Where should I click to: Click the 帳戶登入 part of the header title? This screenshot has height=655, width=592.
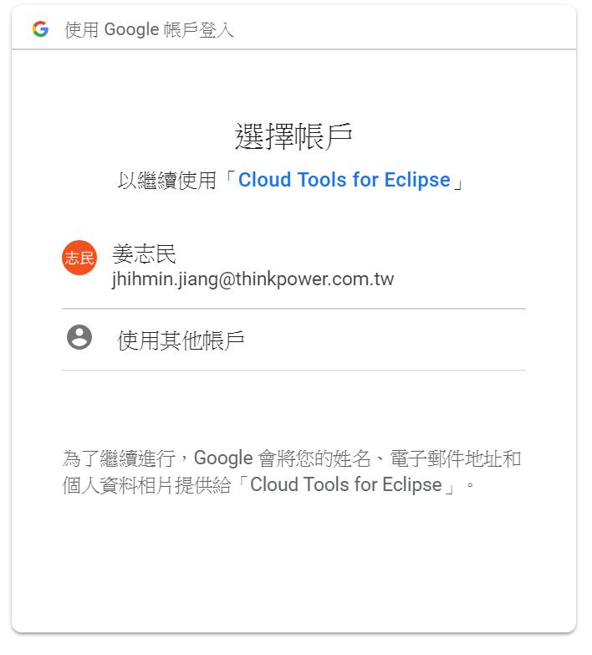coord(199,29)
